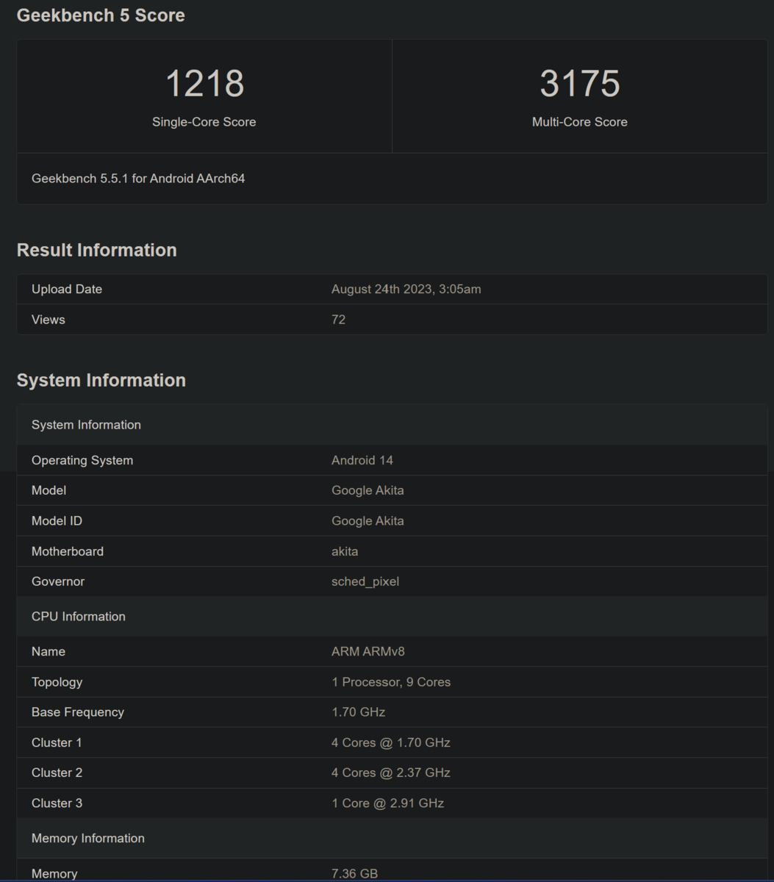Select the akita motherboard value
Viewport: 774px width, 882px height.
click(345, 551)
